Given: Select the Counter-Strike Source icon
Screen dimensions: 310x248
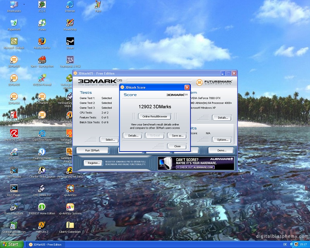Looking at the screenshot, I should coord(42,172).
